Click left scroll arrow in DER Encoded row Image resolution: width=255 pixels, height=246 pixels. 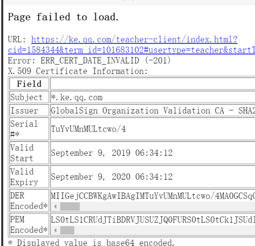point(55,207)
